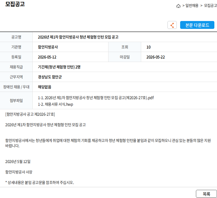
Task: Click the 함안지방공사 사장 signature line
Action: [x=19, y=172]
